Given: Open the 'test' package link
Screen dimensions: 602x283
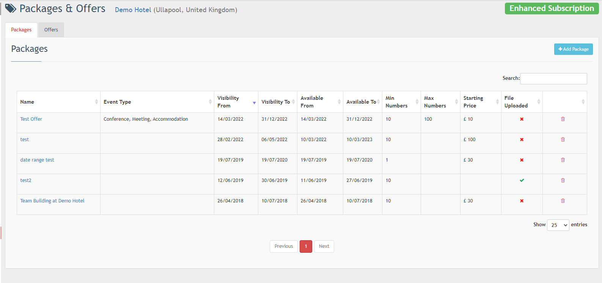Looking at the screenshot, I should pos(24,140).
